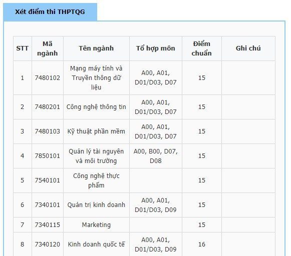
Task: Select Quản lý tài nguyên và môi trường cell
Action: [96, 156]
